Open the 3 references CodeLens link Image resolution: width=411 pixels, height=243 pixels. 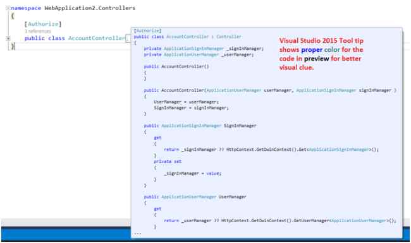38,32
